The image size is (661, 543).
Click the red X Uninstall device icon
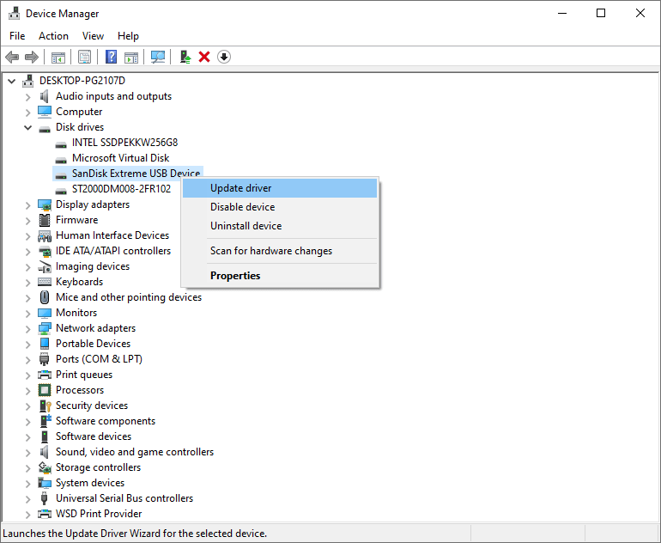[204, 58]
